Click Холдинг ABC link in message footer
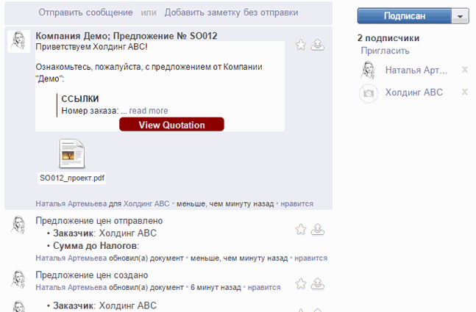 pos(146,203)
